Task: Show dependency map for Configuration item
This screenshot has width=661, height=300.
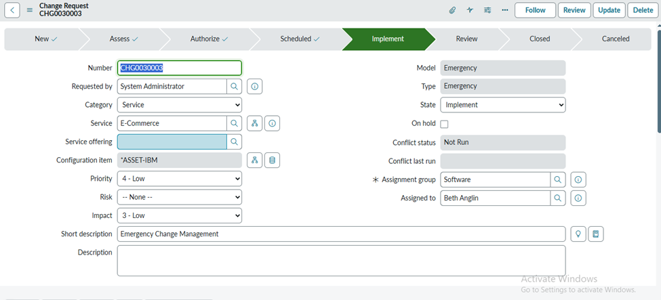Action: [x=255, y=160]
